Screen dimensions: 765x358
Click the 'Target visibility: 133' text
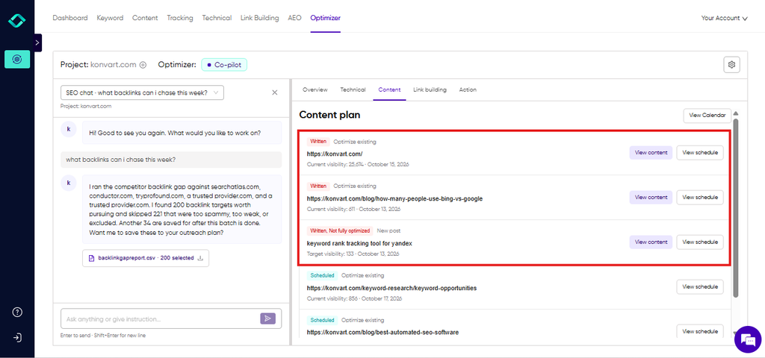coord(330,254)
